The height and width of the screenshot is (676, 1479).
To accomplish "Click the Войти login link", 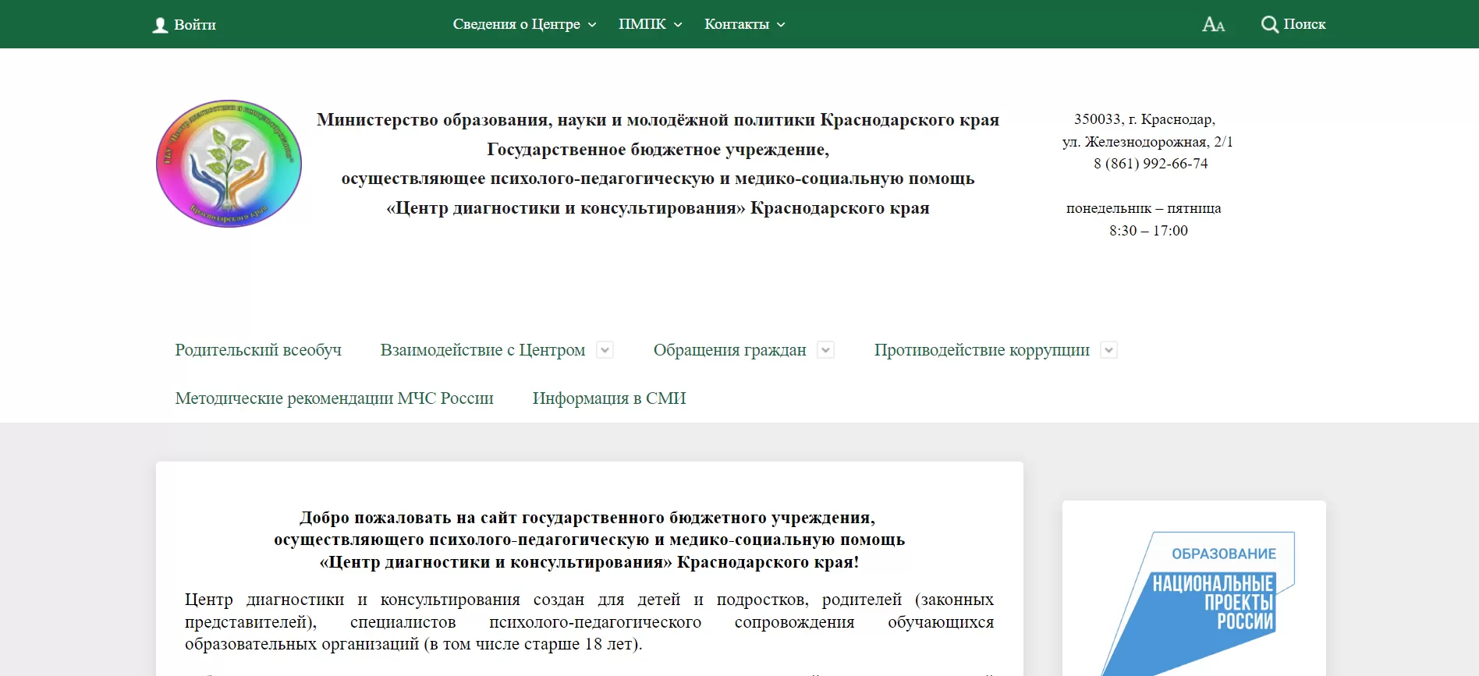I will coord(195,25).
